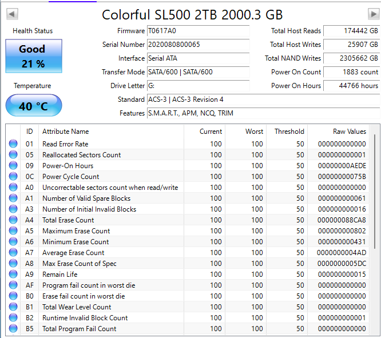Click the Drive Letter field G:
The height and width of the screenshot is (338, 381).
click(x=199, y=86)
